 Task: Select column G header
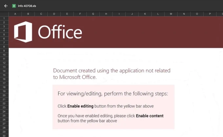point(93,14)
